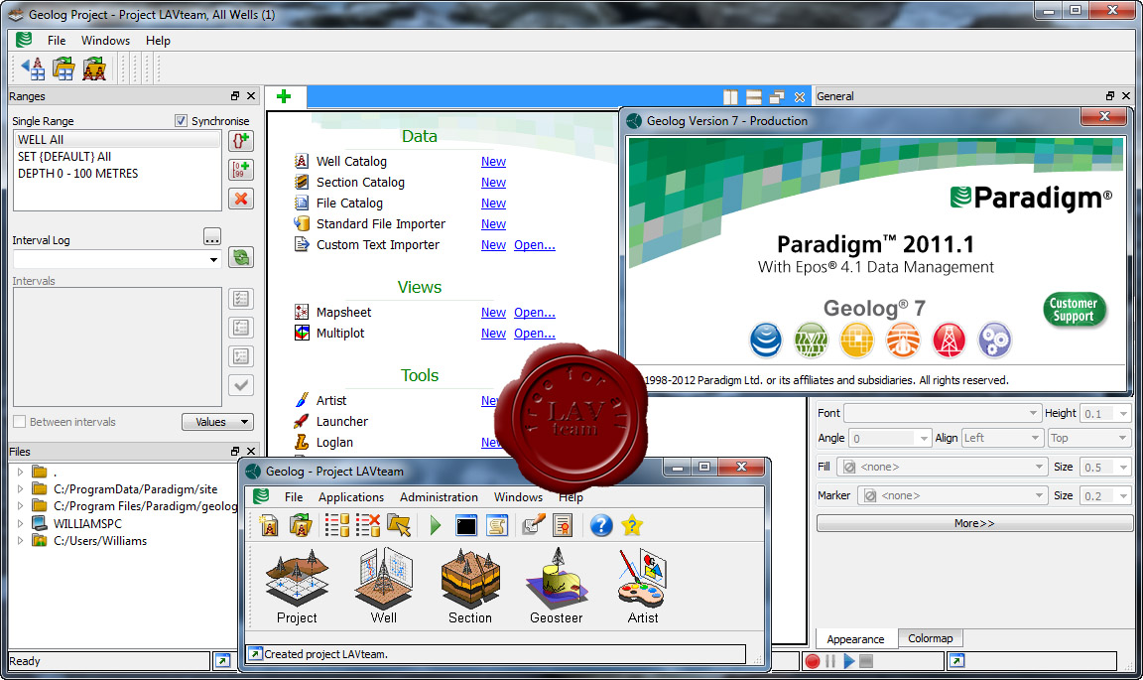Click Open link for Mapsheet
Screen dimensions: 1143x680
(x=535, y=313)
